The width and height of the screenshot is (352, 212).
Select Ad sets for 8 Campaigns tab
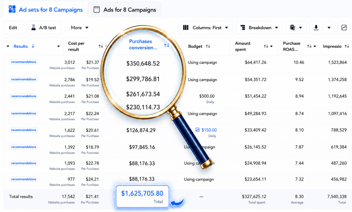pyautogui.click(x=46, y=10)
